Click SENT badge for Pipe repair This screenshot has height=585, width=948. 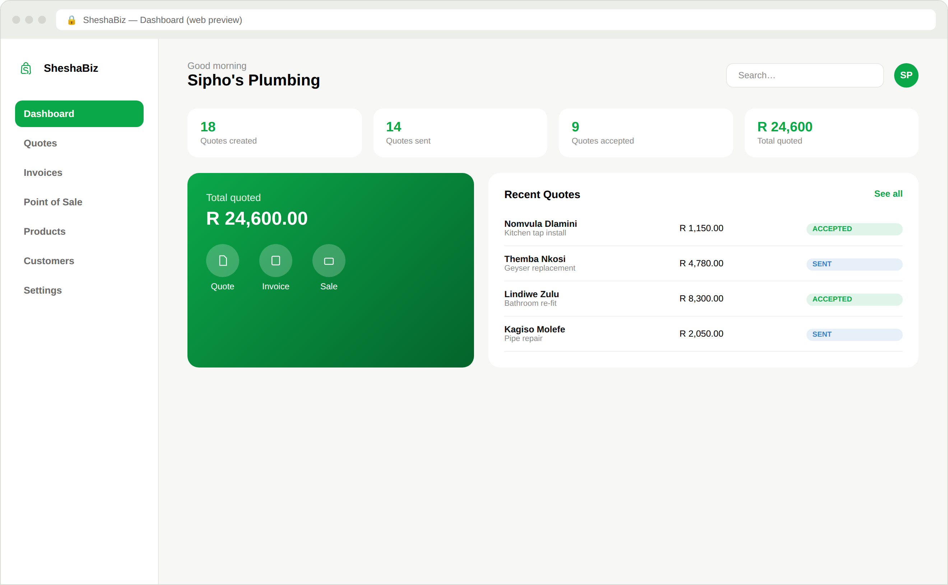pyautogui.click(x=854, y=335)
